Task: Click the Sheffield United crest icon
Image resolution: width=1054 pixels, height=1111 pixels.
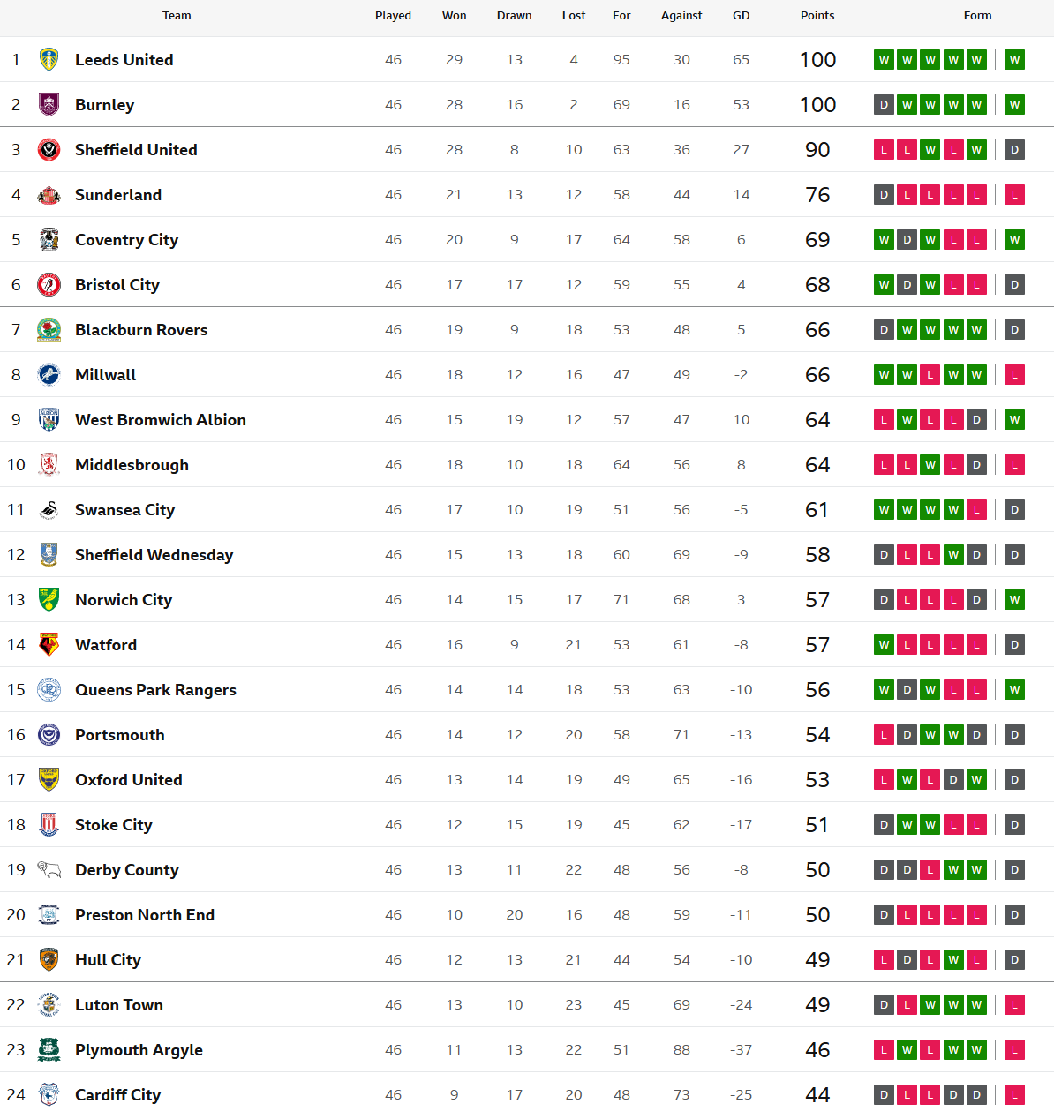Action: pos(49,150)
